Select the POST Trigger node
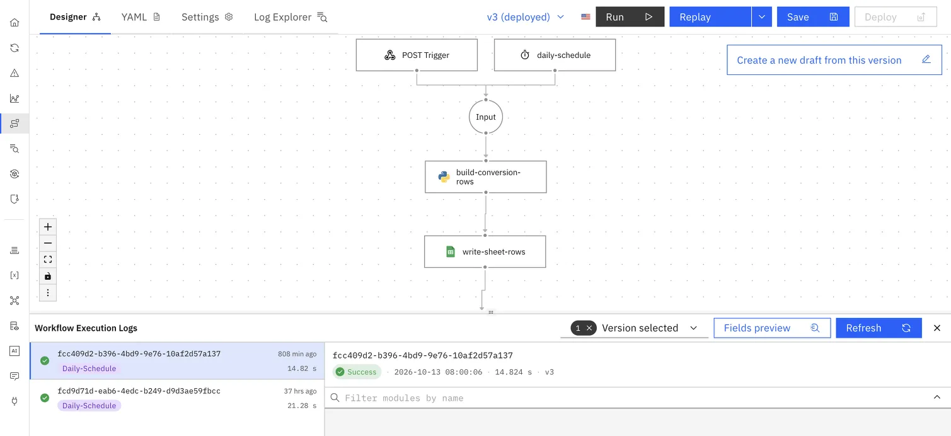951x436 pixels. tap(417, 55)
